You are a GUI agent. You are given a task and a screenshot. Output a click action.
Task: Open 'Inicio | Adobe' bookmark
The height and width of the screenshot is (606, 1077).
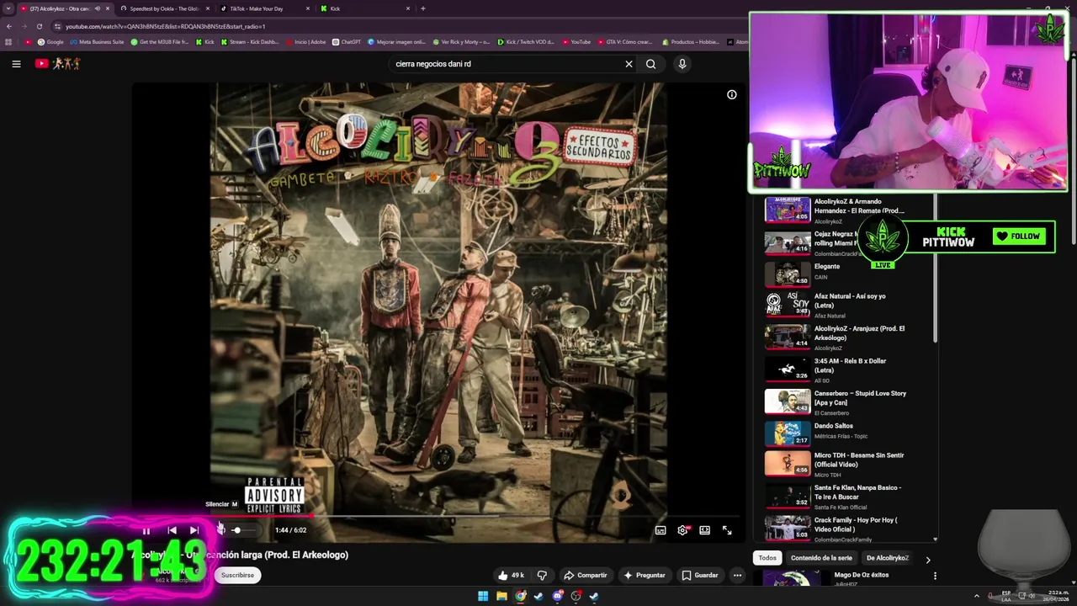[305, 42]
